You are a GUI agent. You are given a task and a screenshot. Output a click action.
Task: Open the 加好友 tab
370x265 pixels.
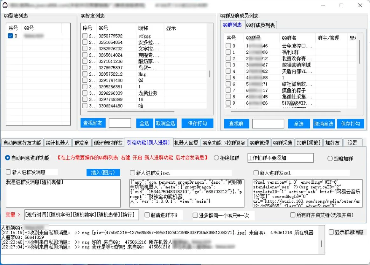point(332,143)
